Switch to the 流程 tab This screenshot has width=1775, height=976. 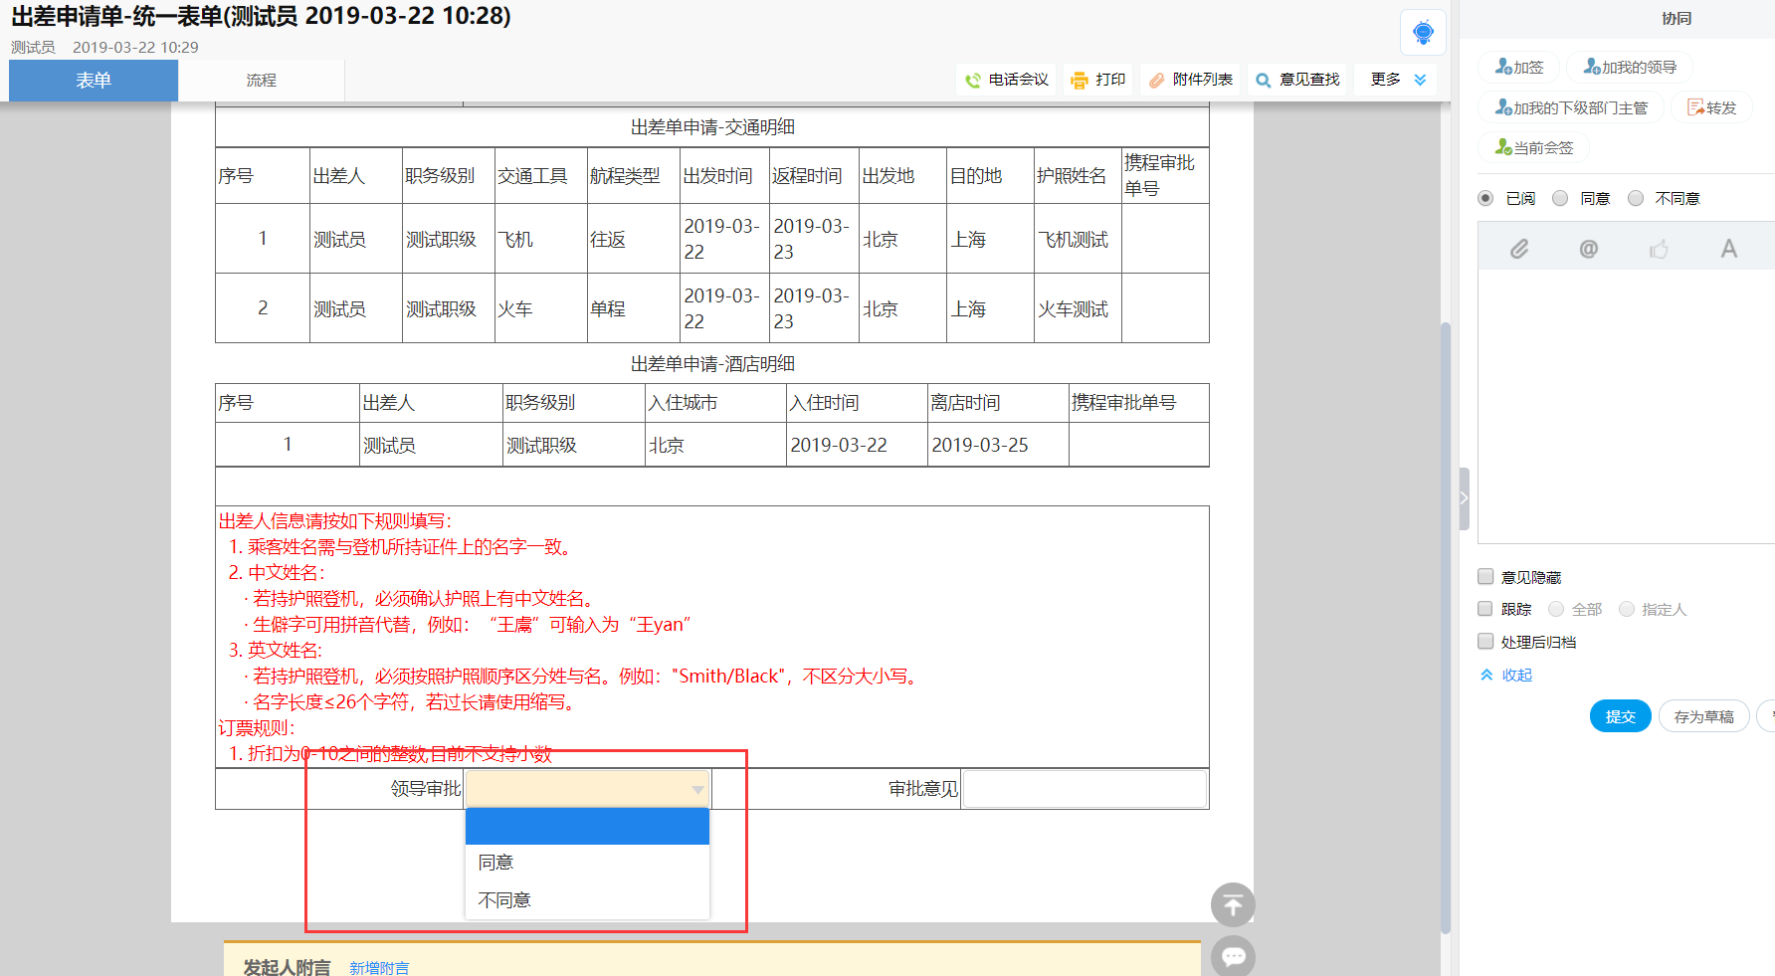point(261,81)
